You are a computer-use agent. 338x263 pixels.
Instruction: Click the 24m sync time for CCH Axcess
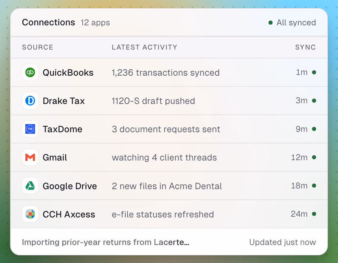point(299,214)
